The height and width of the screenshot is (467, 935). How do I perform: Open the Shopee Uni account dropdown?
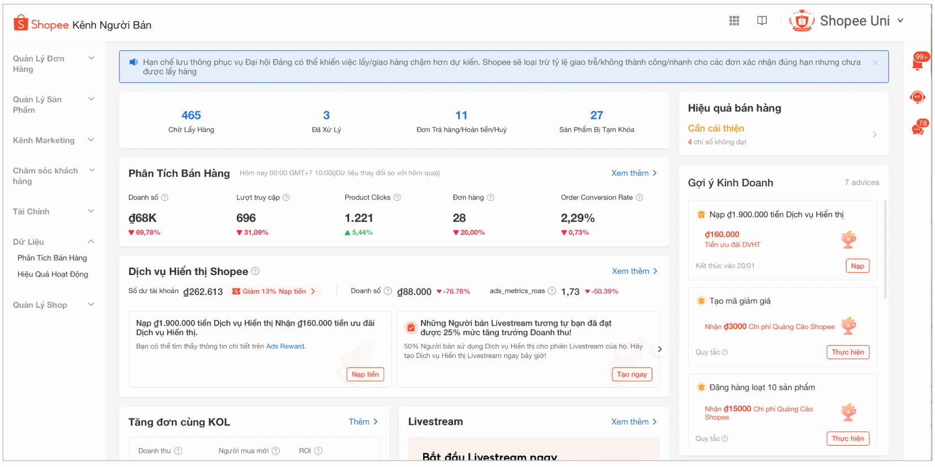click(x=901, y=21)
